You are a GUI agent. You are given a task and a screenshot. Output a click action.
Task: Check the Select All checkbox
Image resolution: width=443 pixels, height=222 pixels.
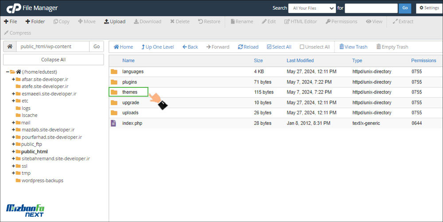[x=269, y=47]
